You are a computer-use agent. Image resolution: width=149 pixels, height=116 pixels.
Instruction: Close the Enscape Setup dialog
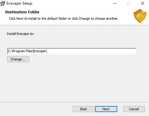pos(143,3)
